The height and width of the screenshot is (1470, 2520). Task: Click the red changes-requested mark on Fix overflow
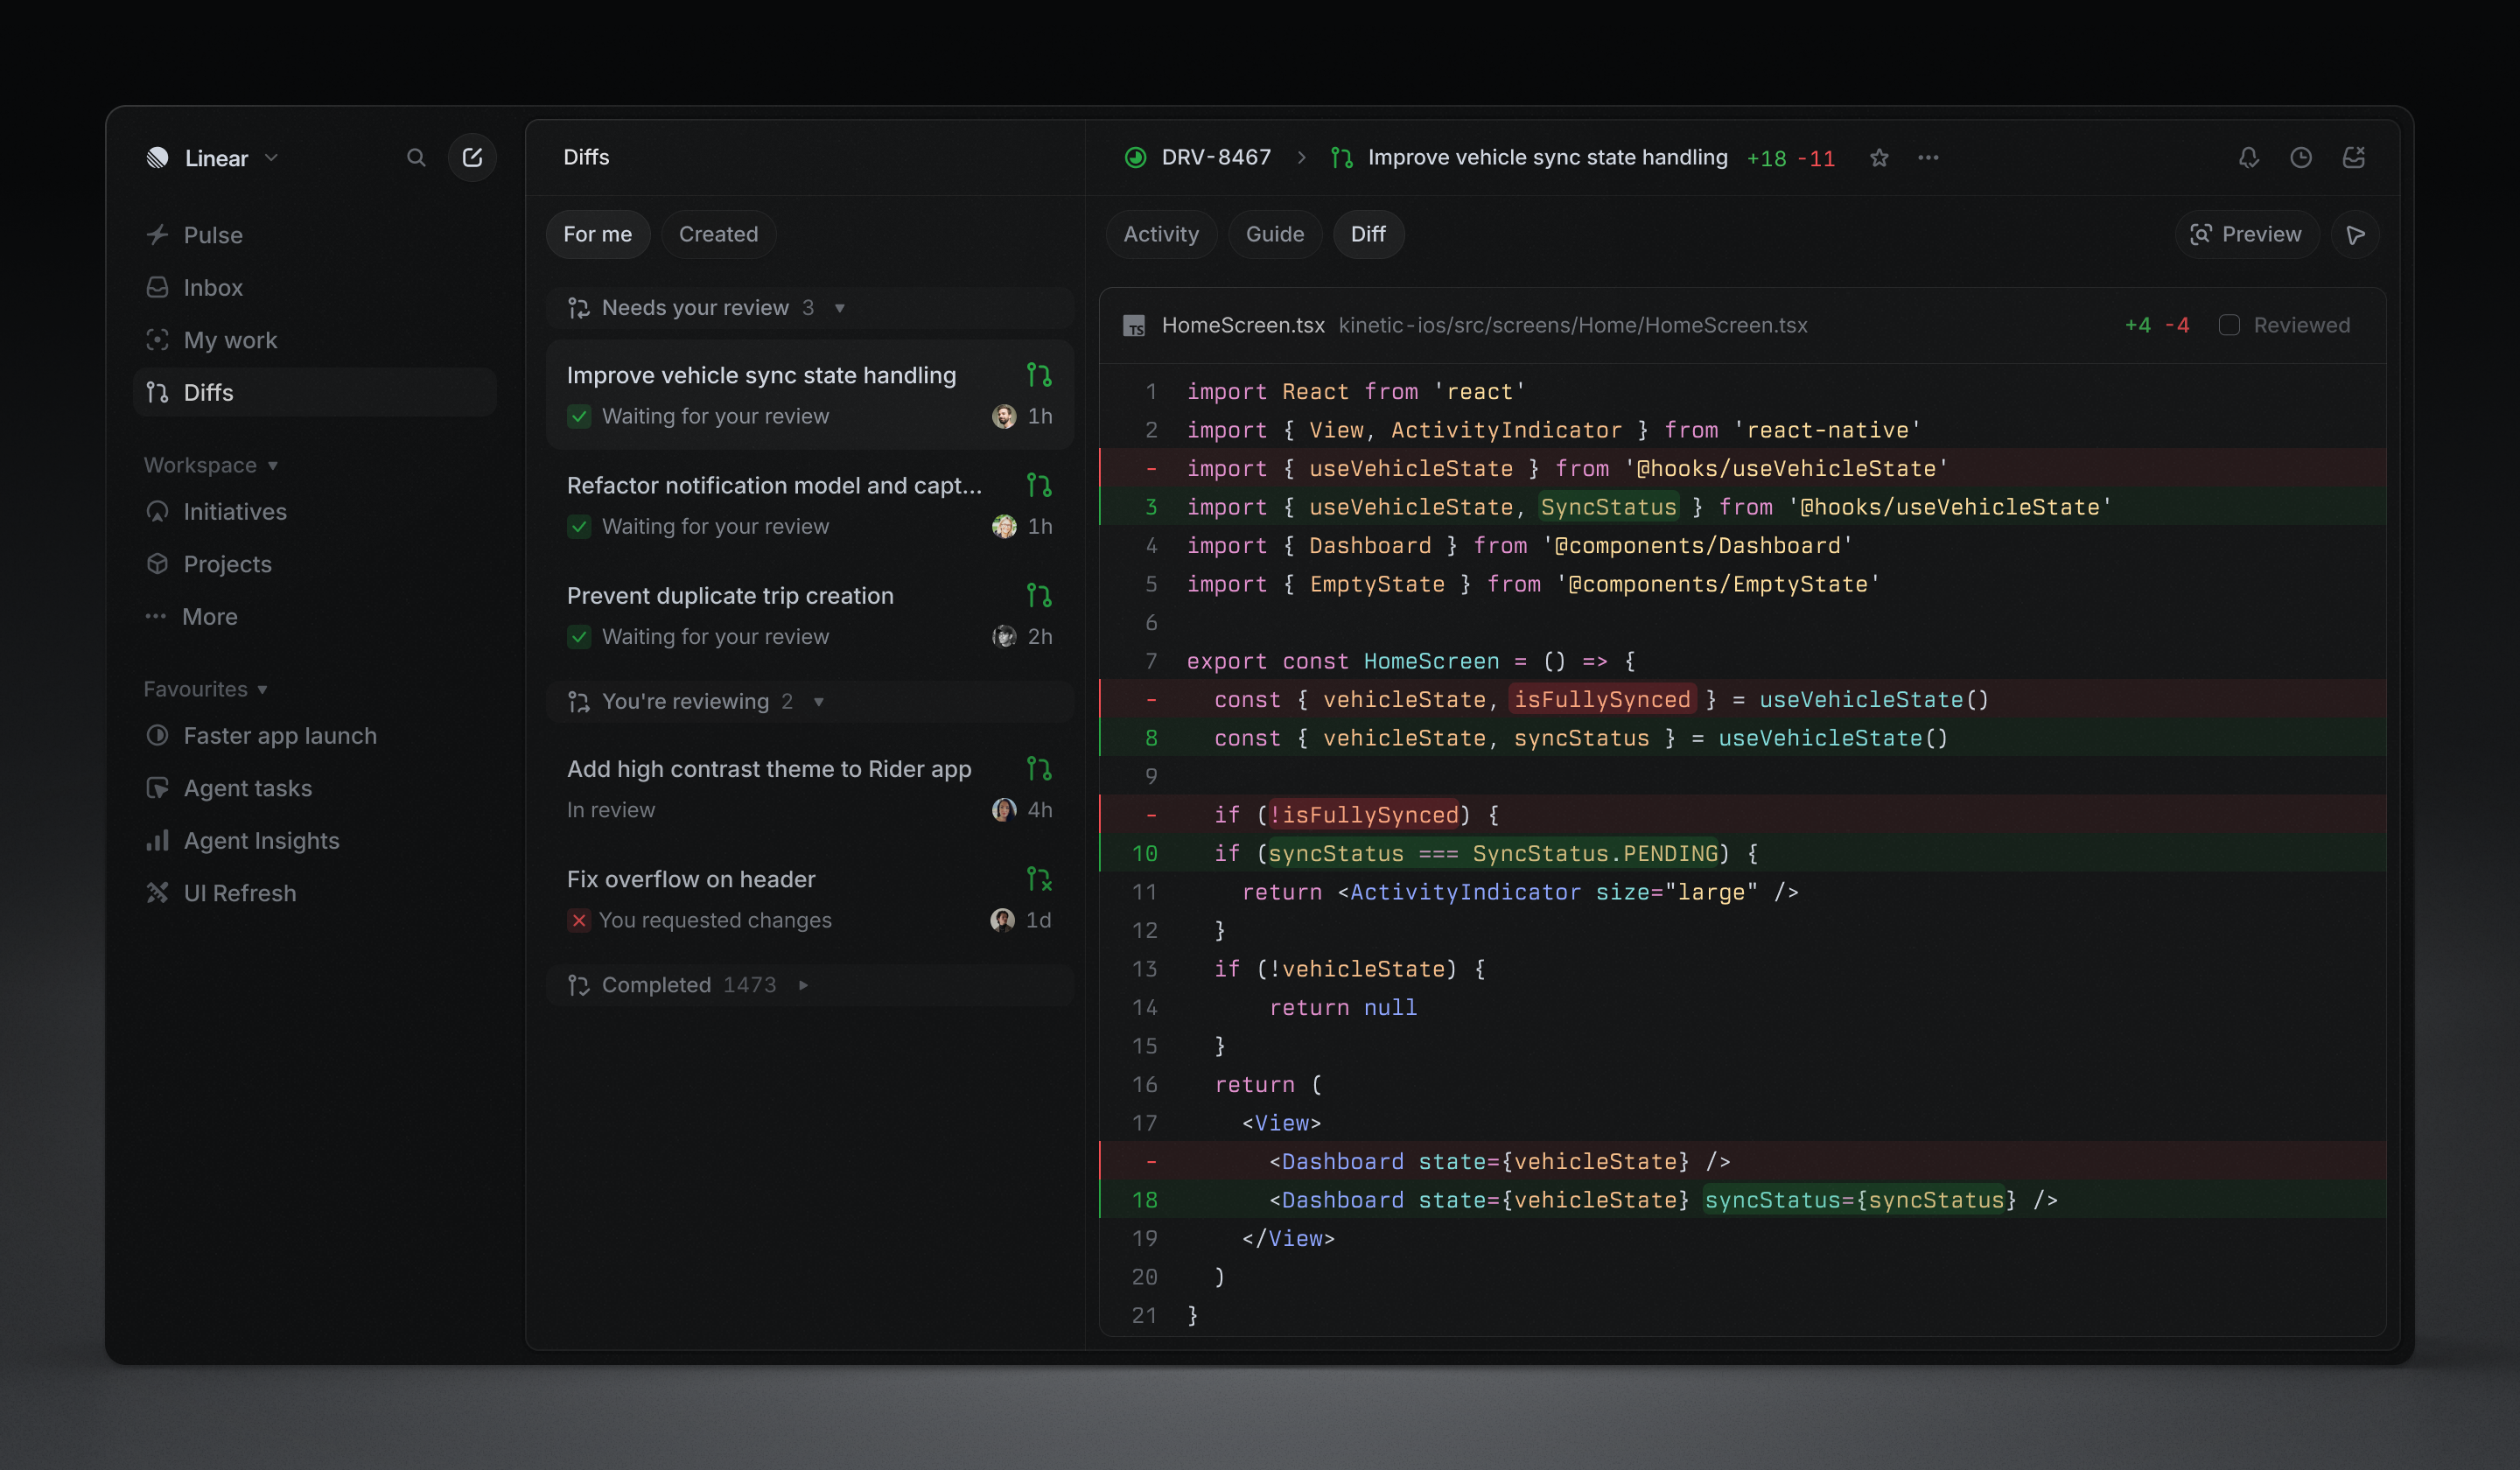coord(579,920)
